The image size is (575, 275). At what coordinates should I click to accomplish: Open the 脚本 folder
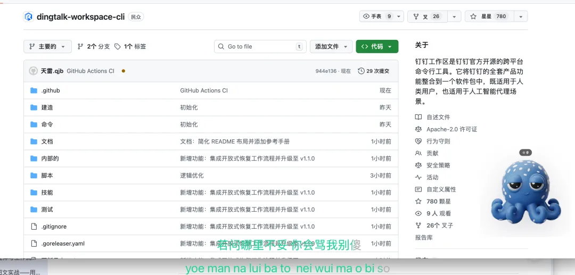tap(47, 176)
